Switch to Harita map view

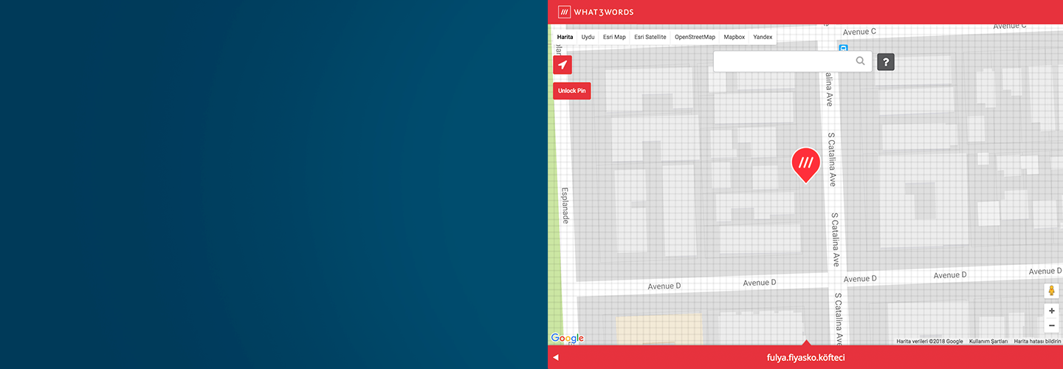(x=565, y=37)
